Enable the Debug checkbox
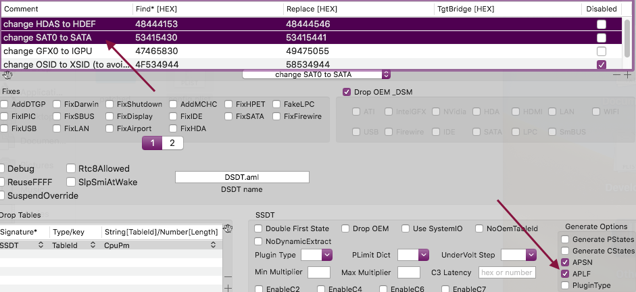 [x=3, y=169]
